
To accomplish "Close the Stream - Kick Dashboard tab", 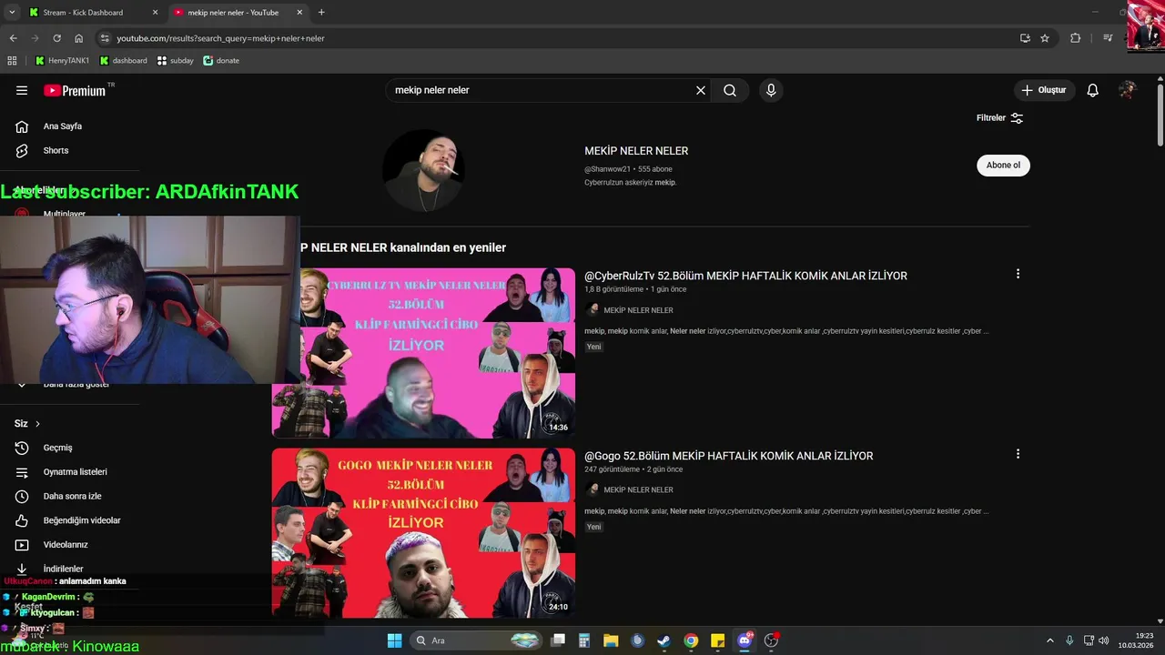I will click(x=155, y=13).
